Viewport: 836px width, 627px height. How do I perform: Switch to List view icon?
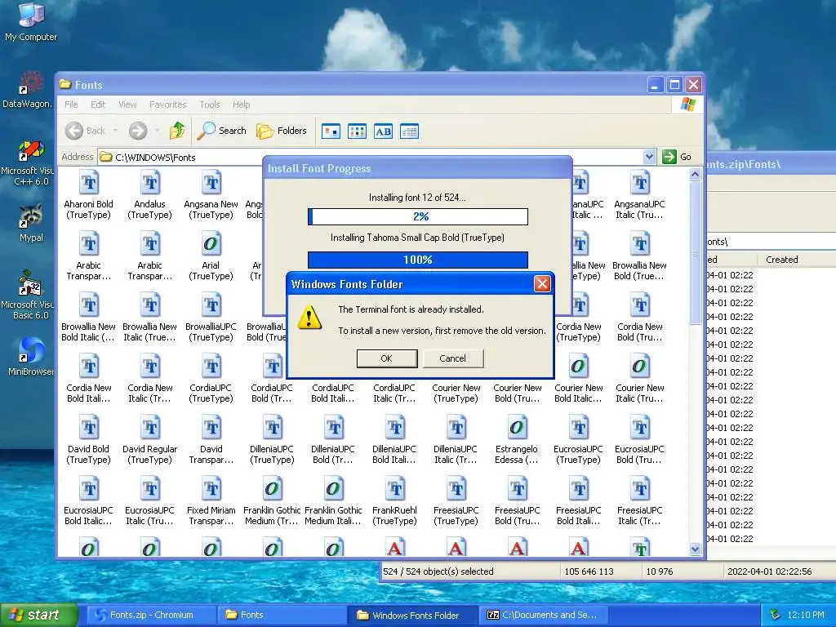[x=358, y=131]
